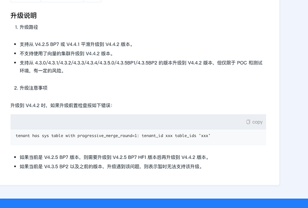Click bullet mentioning V4.2.5 BP7 HF1
Screen dimensions: 308x208
click(114, 157)
